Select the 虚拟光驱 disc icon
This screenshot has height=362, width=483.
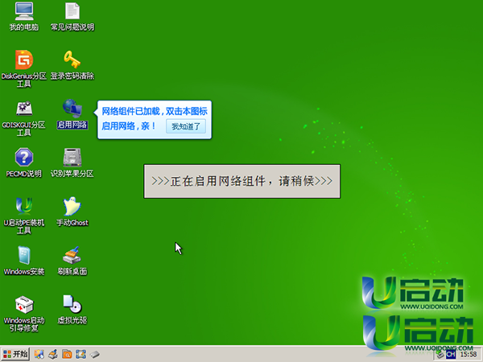pos(72,310)
